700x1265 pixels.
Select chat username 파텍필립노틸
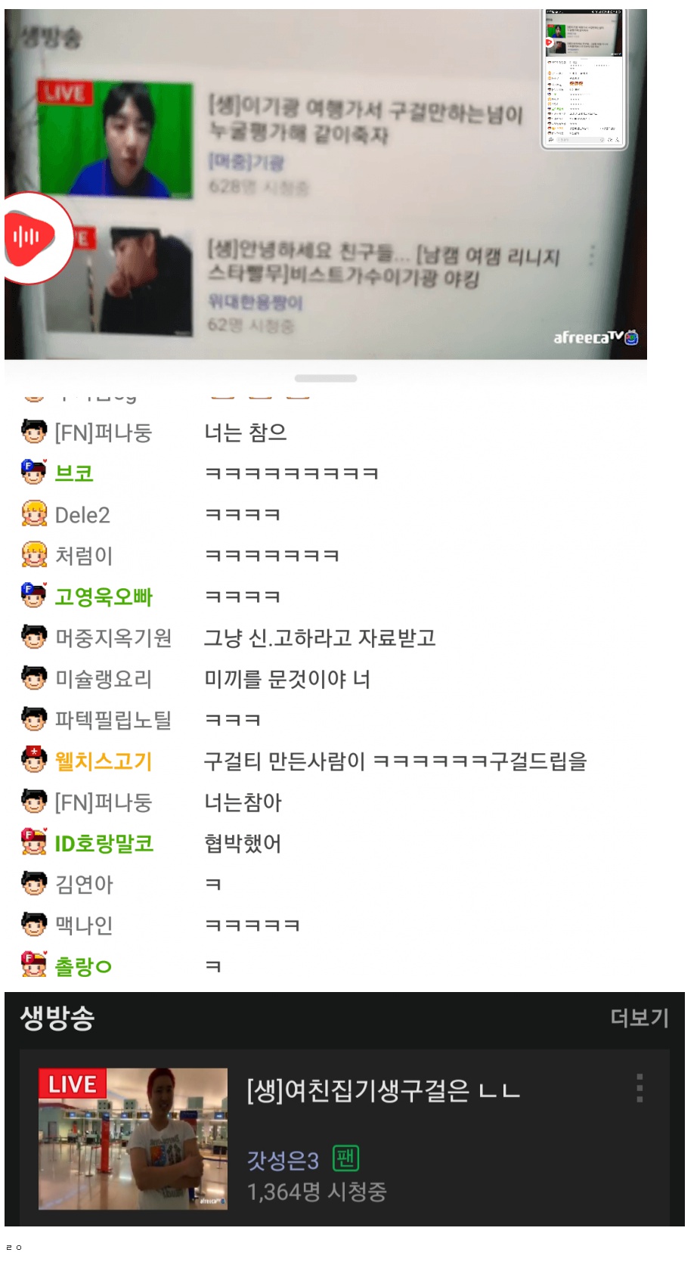click(x=113, y=719)
